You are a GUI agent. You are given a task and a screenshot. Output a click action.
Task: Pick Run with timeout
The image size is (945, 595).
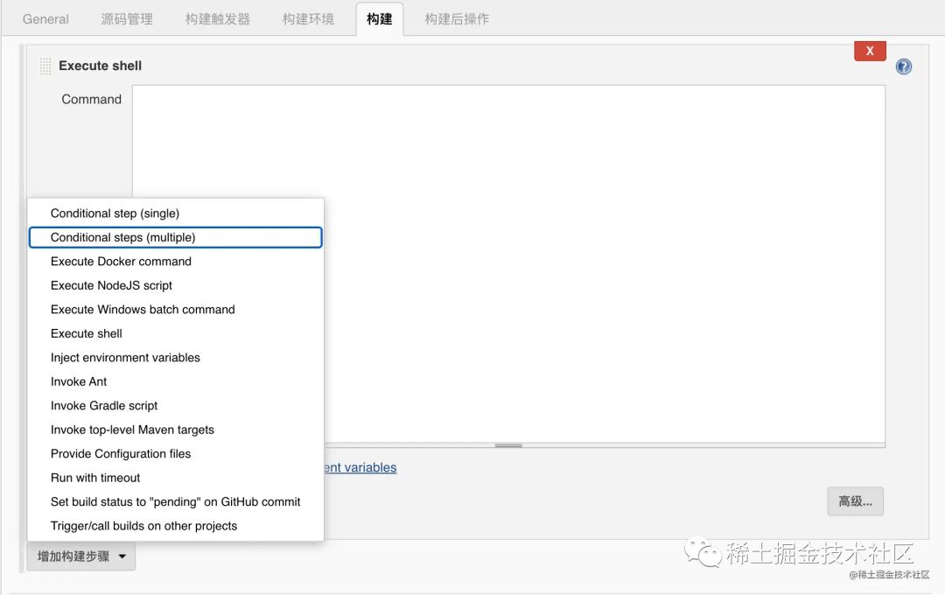tap(175, 478)
